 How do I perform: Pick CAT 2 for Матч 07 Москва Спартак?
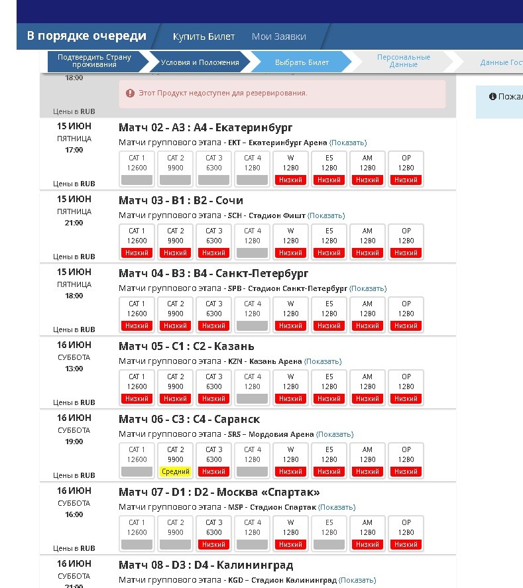click(176, 533)
